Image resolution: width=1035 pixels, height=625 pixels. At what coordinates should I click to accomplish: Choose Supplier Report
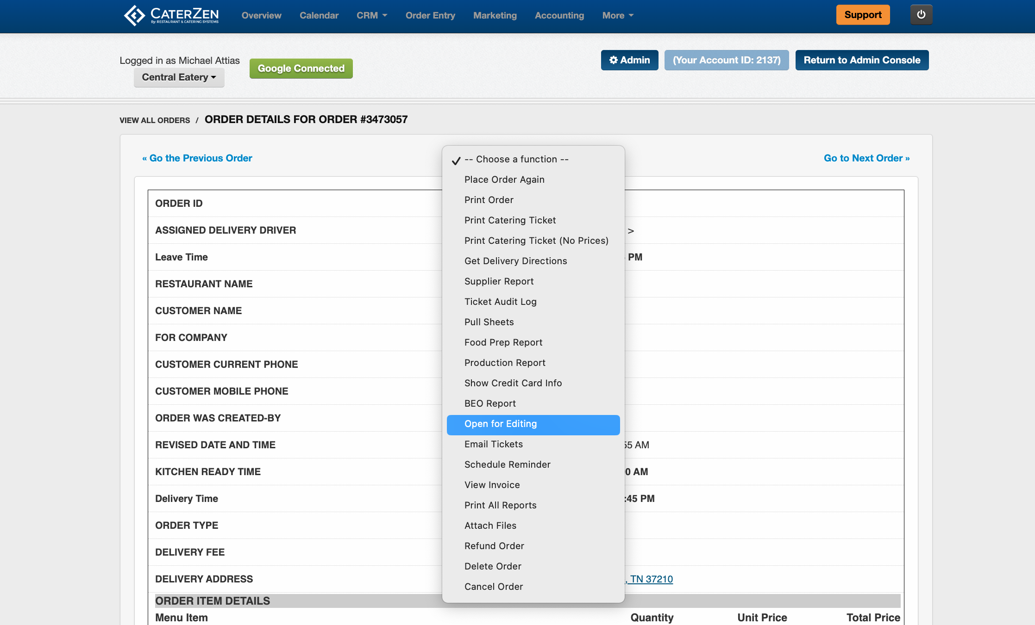[533, 281]
